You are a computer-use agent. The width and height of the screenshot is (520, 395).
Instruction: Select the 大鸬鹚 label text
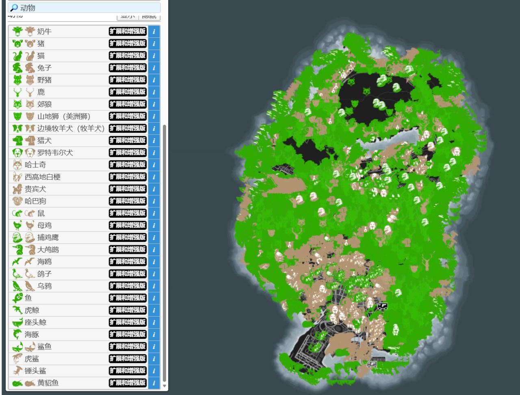[x=48, y=250]
